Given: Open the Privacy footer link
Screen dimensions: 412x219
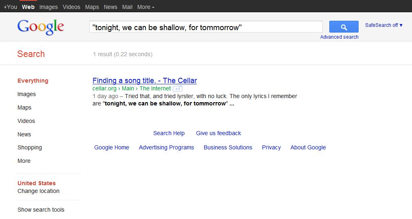Looking at the screenshot, I should coord(271,148).
